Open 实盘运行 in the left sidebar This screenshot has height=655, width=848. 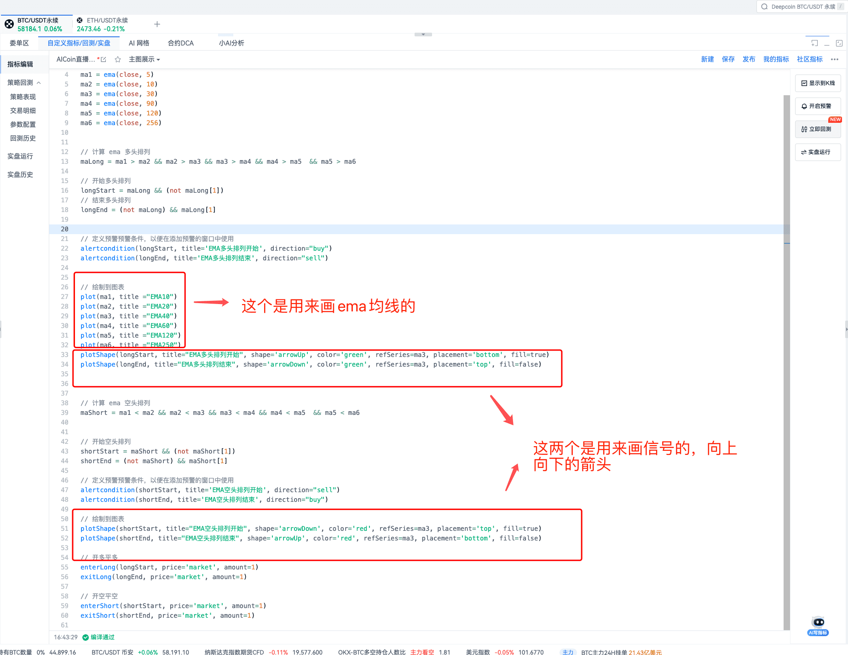pos(20,156)
